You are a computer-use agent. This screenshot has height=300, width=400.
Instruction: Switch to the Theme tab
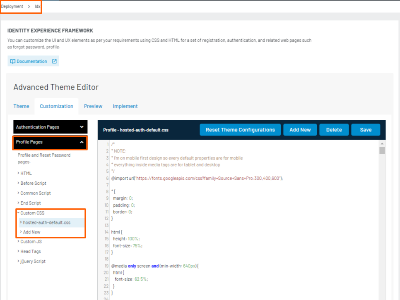pos(21,106)
